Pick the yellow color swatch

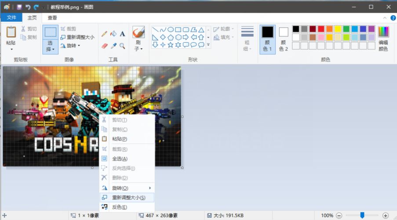point(338,29)
